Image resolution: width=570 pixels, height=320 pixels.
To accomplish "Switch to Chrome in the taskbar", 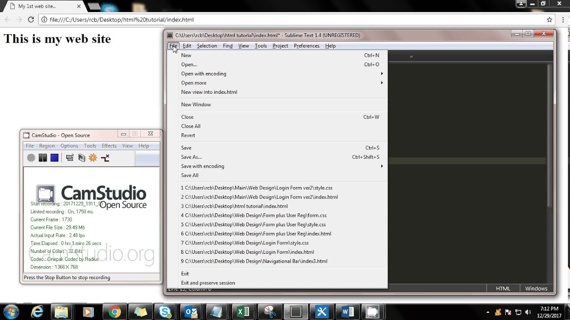I will 114,312.
